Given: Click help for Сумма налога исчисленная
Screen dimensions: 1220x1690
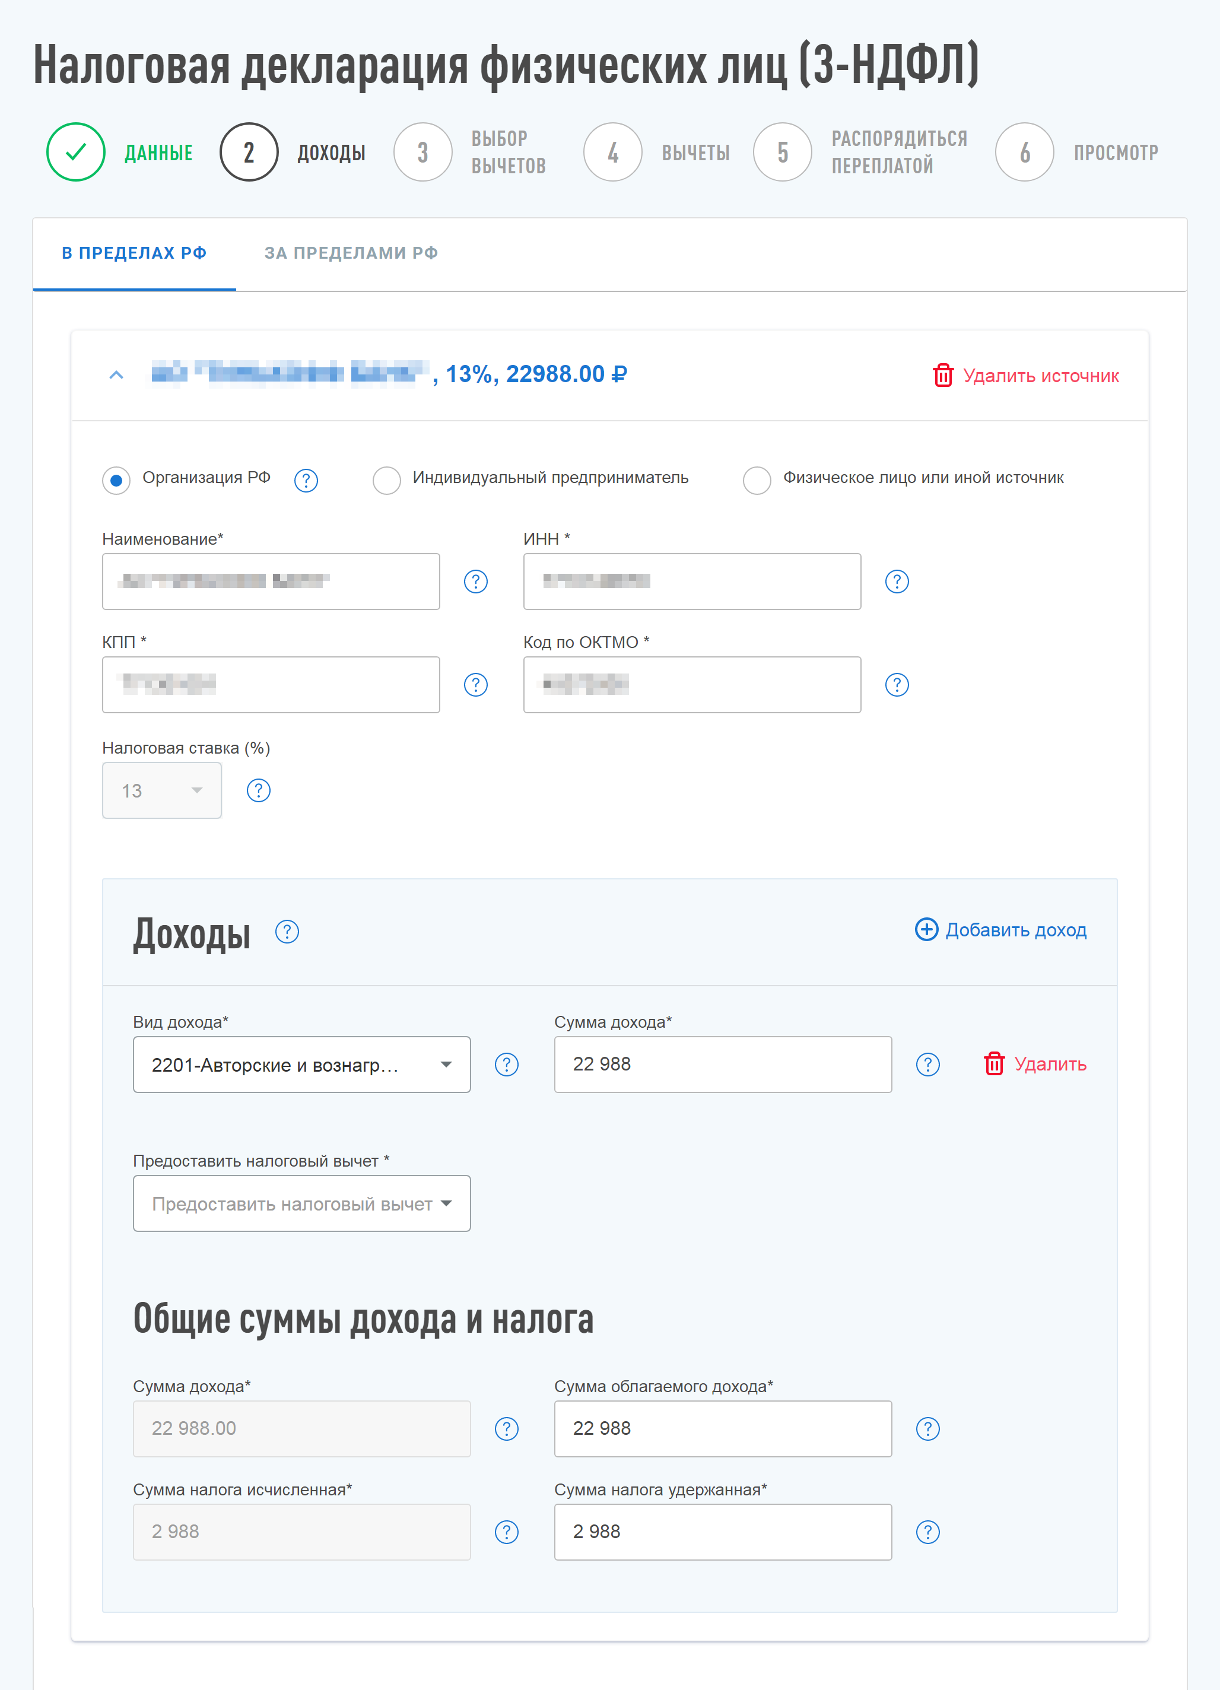Looking at the screenshot, I should click(x=507, y=1533).
